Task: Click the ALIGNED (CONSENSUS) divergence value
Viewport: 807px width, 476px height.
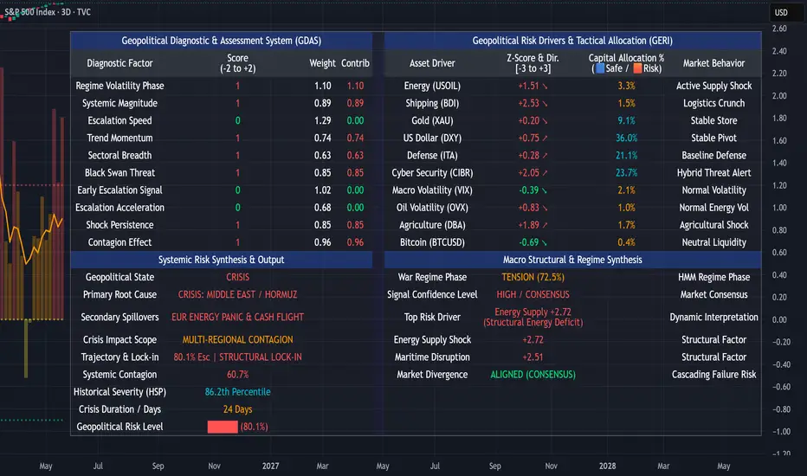Action: (533, 375)
